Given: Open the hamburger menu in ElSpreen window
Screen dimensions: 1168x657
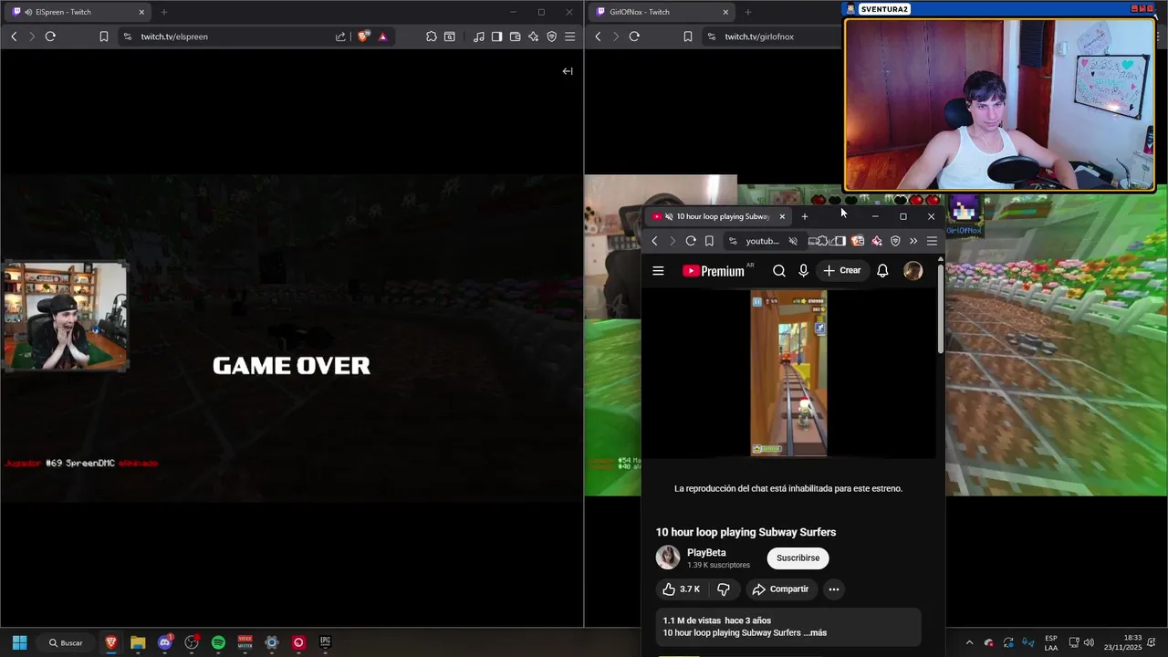Looking at the screenshot, I should (569, 36).
